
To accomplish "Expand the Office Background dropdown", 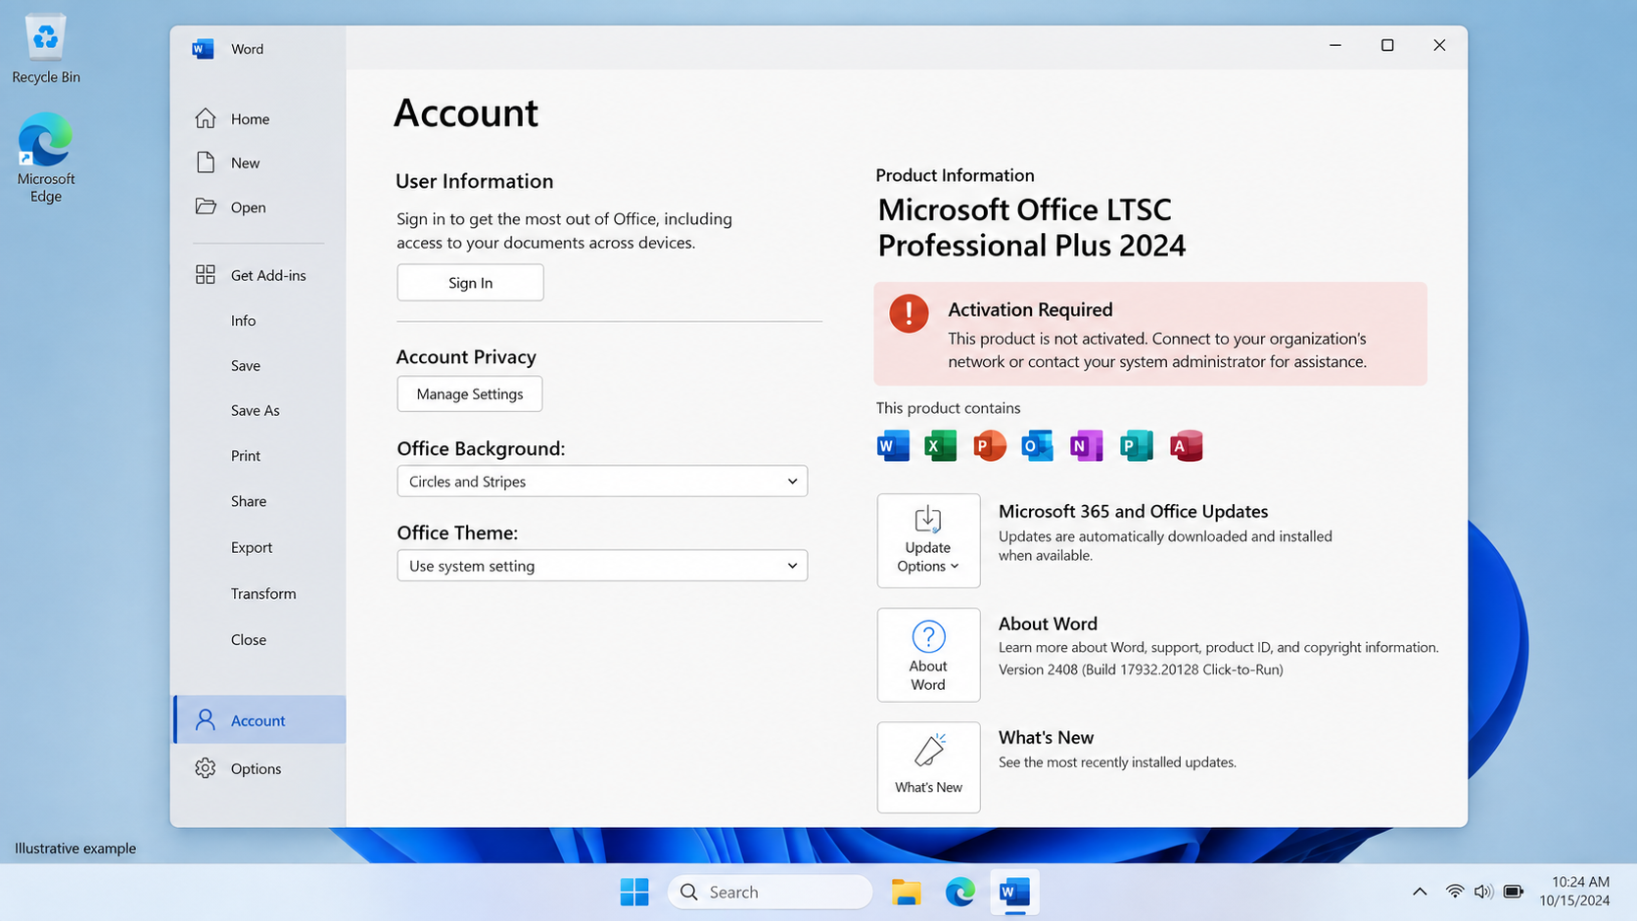I will pos(602,482).
